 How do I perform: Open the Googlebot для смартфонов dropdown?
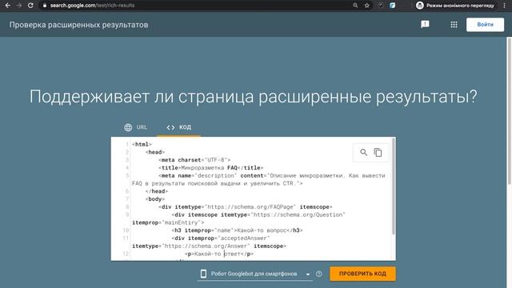coord(254,274)
